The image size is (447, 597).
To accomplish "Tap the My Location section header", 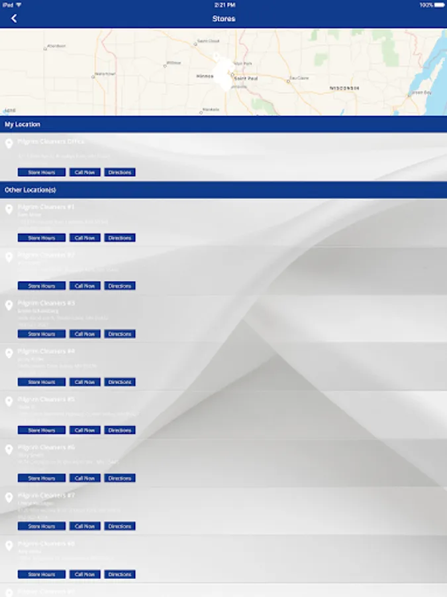I will point(224,125).
